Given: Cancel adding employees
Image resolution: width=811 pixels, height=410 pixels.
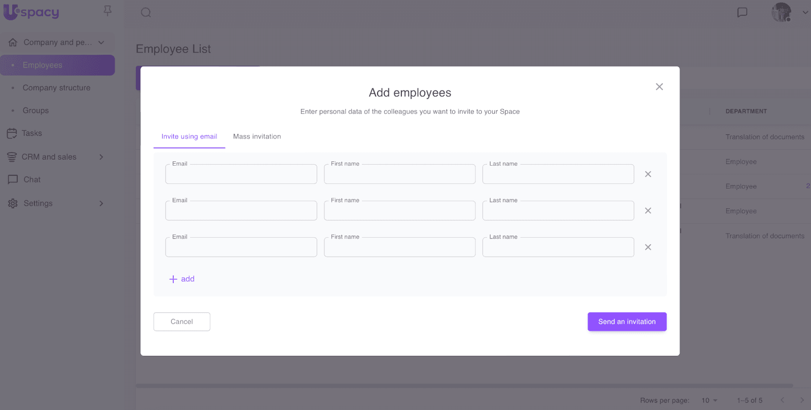Looking at the screenshot, I should (182, 322).
